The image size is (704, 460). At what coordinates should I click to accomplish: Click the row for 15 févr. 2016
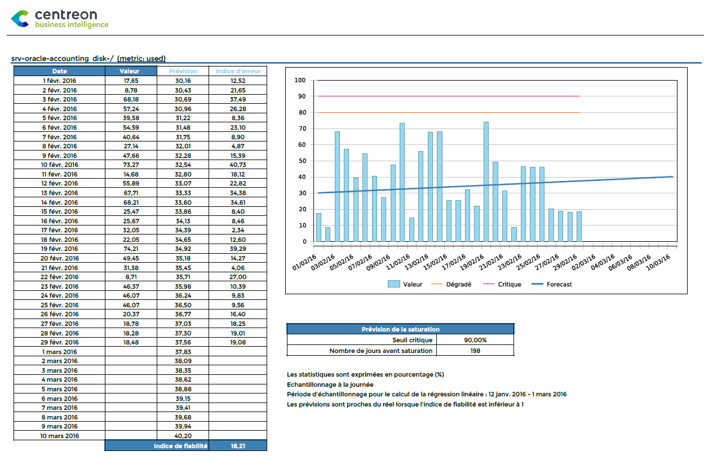(x=58, y=211)
